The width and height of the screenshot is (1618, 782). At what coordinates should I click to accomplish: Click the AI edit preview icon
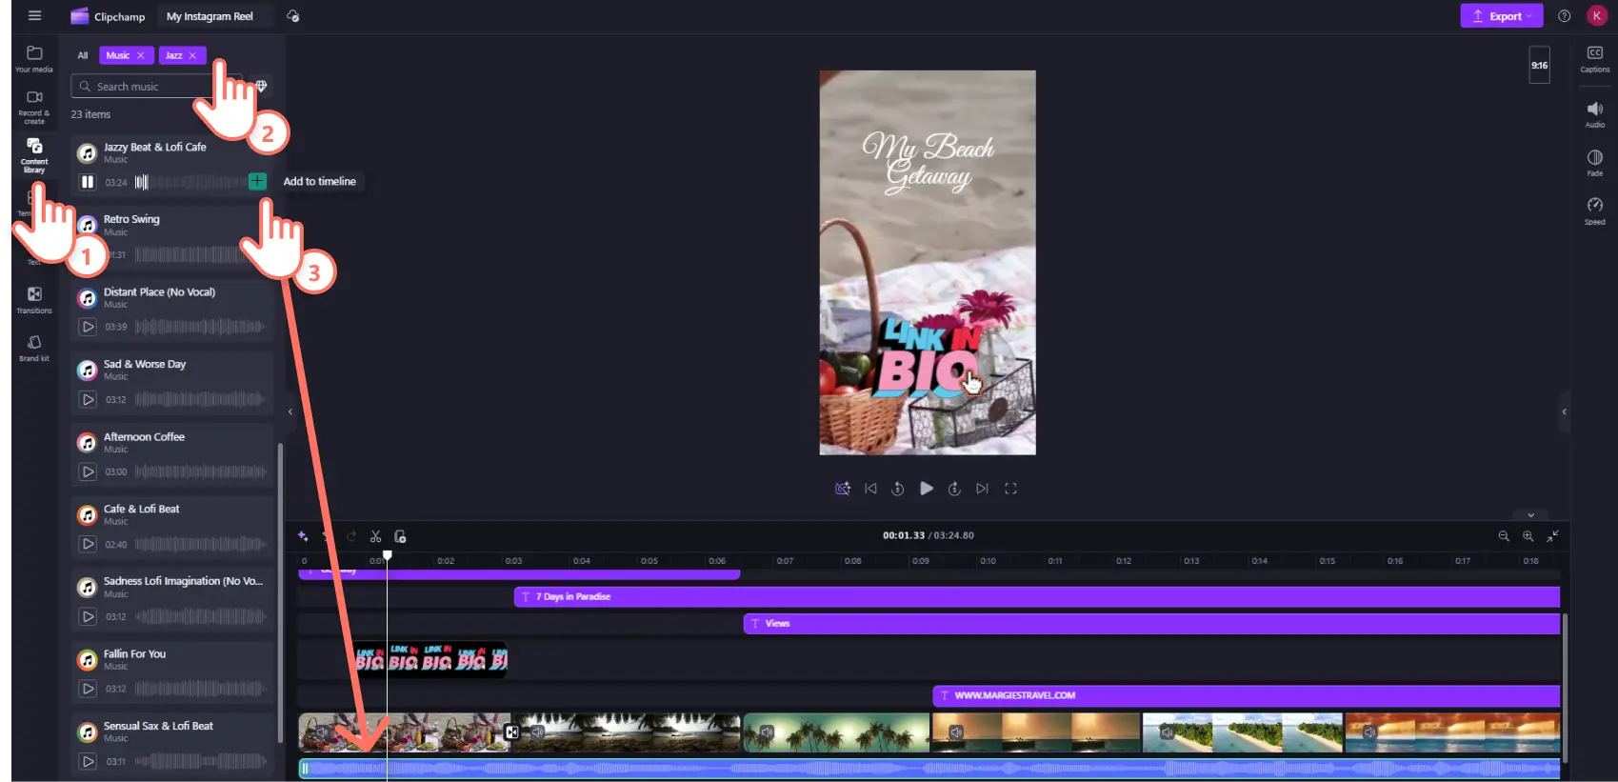(x=843, y=489)
